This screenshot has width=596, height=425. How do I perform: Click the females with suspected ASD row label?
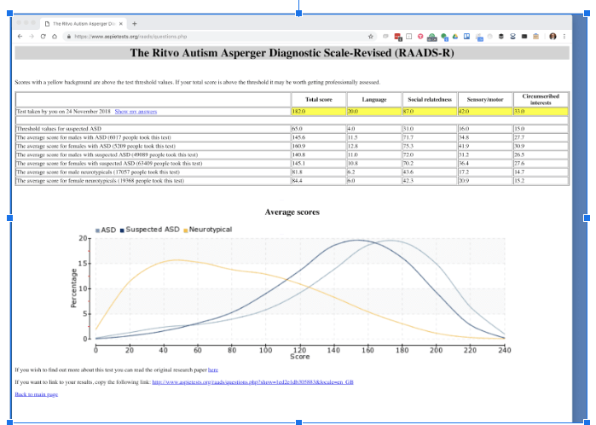pyautogui.click(x=109, y=164)
